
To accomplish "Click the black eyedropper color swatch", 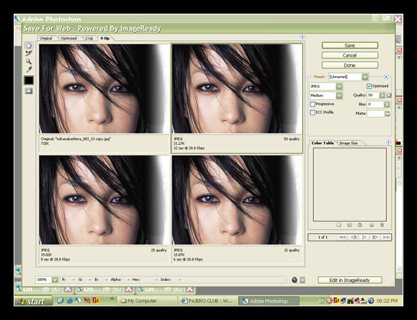I will click(x=29, y=80).
